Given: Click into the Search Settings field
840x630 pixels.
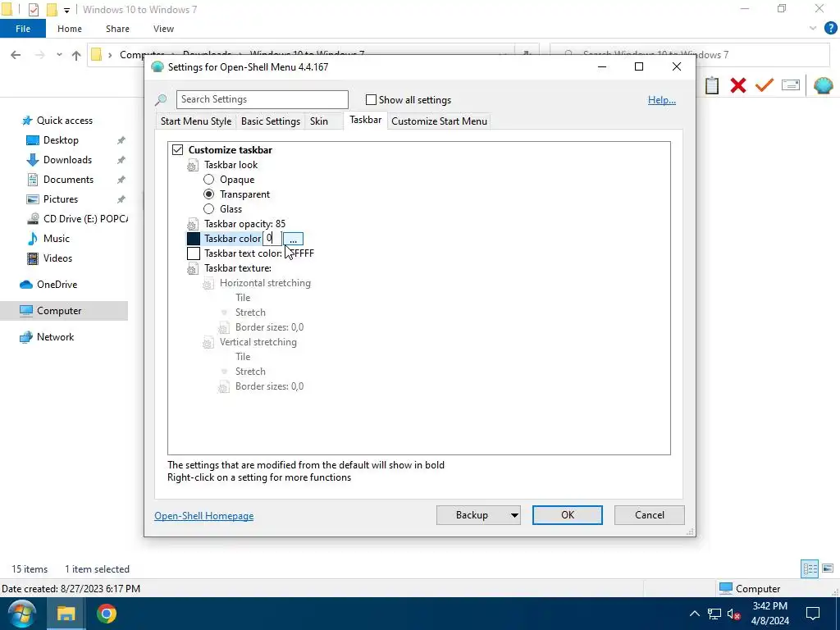Looking at the screenshot, I should 262,99.
